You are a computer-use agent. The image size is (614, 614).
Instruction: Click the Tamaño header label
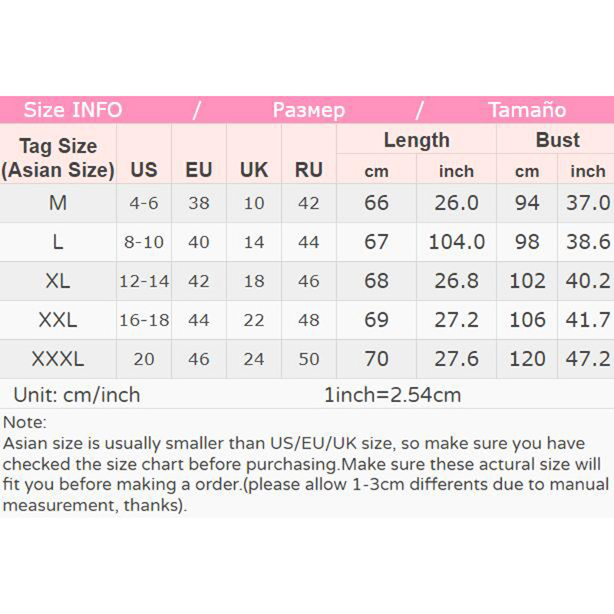[x=527, y=110]
